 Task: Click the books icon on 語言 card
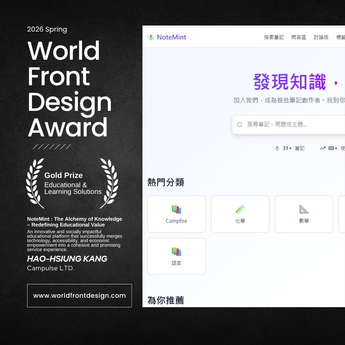coord(176,251)
